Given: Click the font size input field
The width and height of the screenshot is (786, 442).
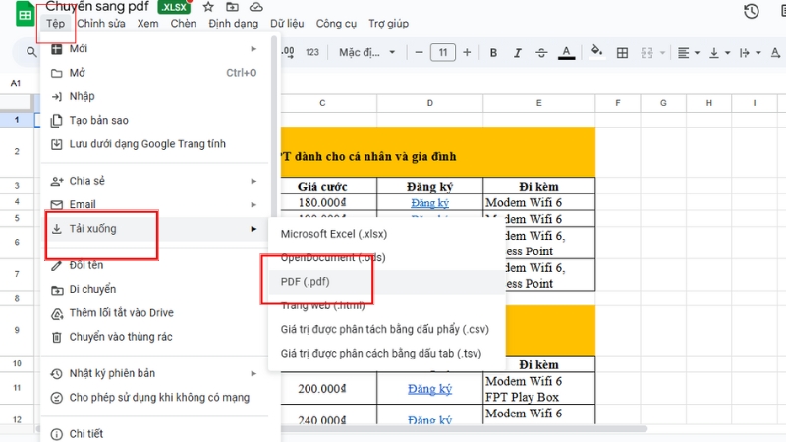Looking at the screenshot, I should [x=443, y=53].
